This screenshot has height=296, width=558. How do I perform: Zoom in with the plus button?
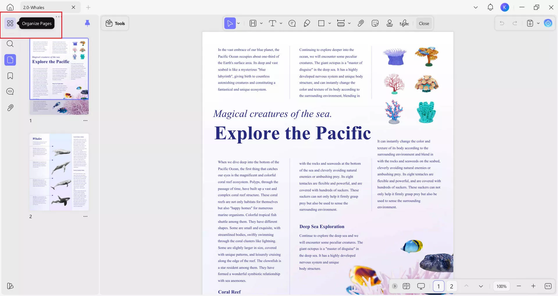533,286
